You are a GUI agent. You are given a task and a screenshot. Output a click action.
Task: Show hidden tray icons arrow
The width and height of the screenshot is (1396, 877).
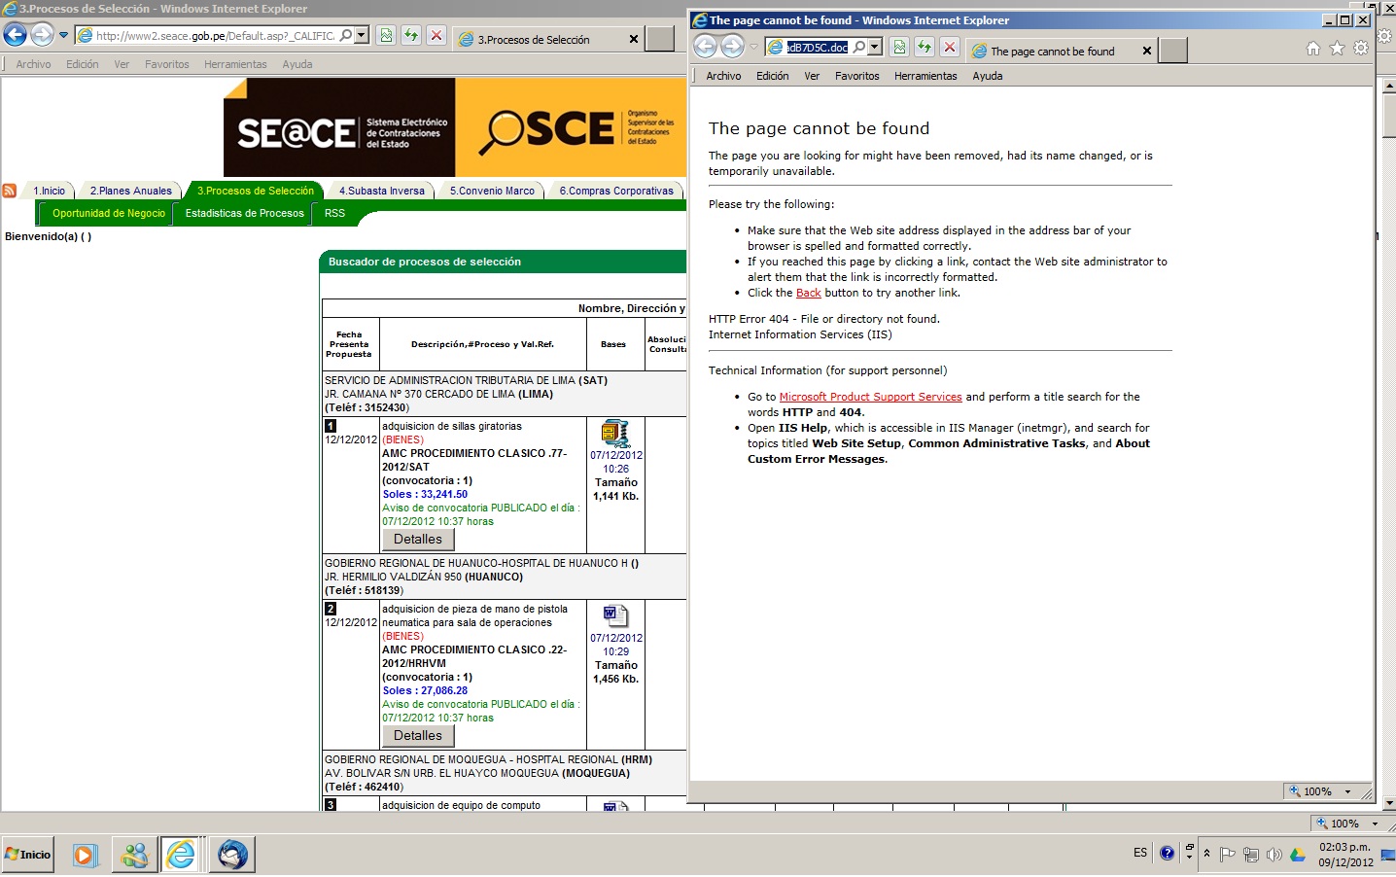coord(1206,854)
